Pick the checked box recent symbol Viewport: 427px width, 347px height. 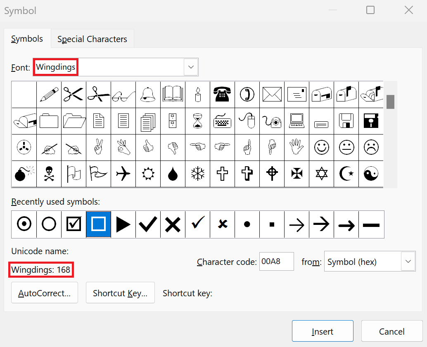pos(74,224)
